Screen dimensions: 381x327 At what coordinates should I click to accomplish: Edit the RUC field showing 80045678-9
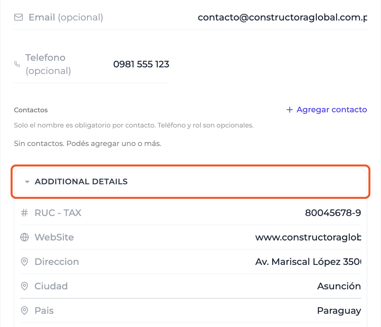click(x=333, y=213)
